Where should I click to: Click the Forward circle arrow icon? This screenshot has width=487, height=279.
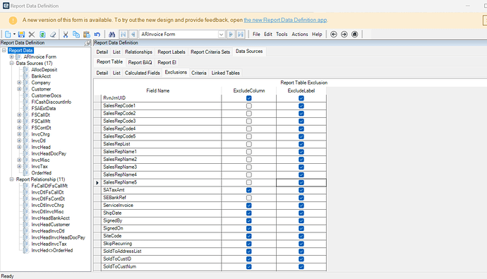(344, 34)
